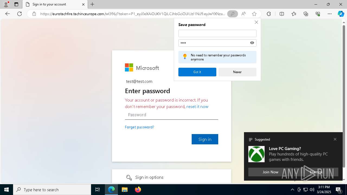347x195 pixels.
Task: Open the Tab actions menu icon
Action: point(16,4)
